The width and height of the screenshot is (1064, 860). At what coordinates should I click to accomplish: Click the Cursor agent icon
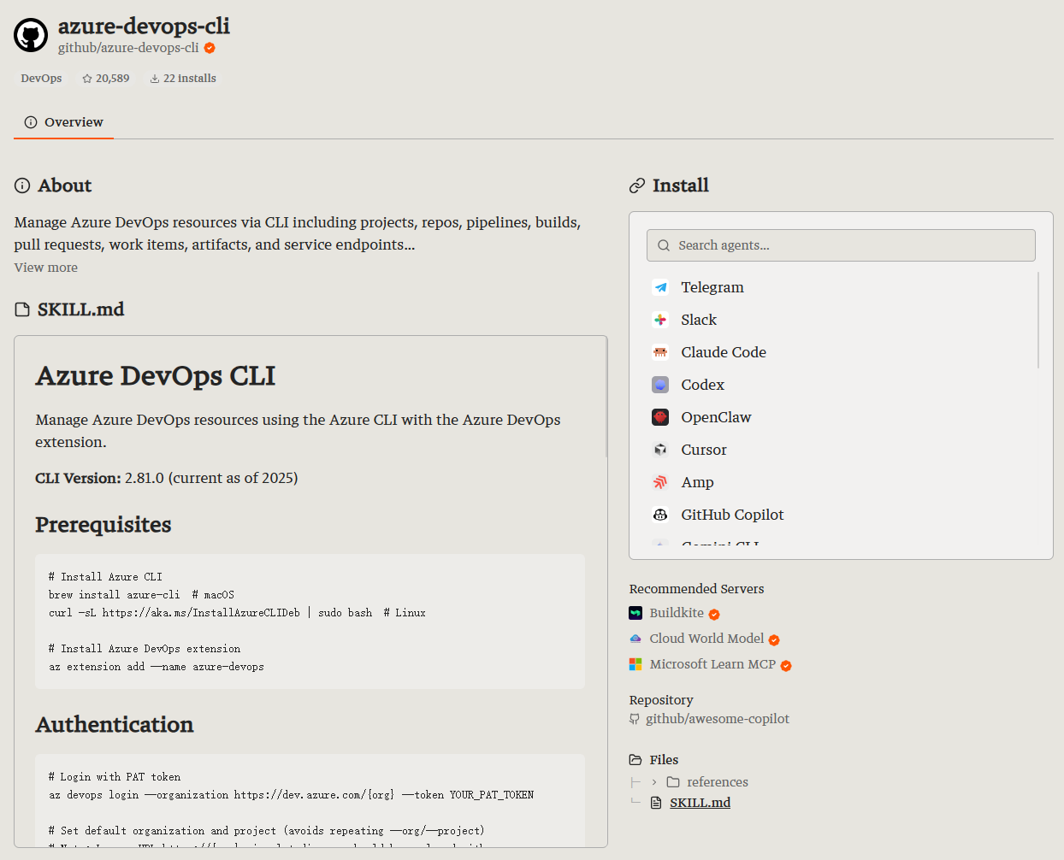(660, 450)
